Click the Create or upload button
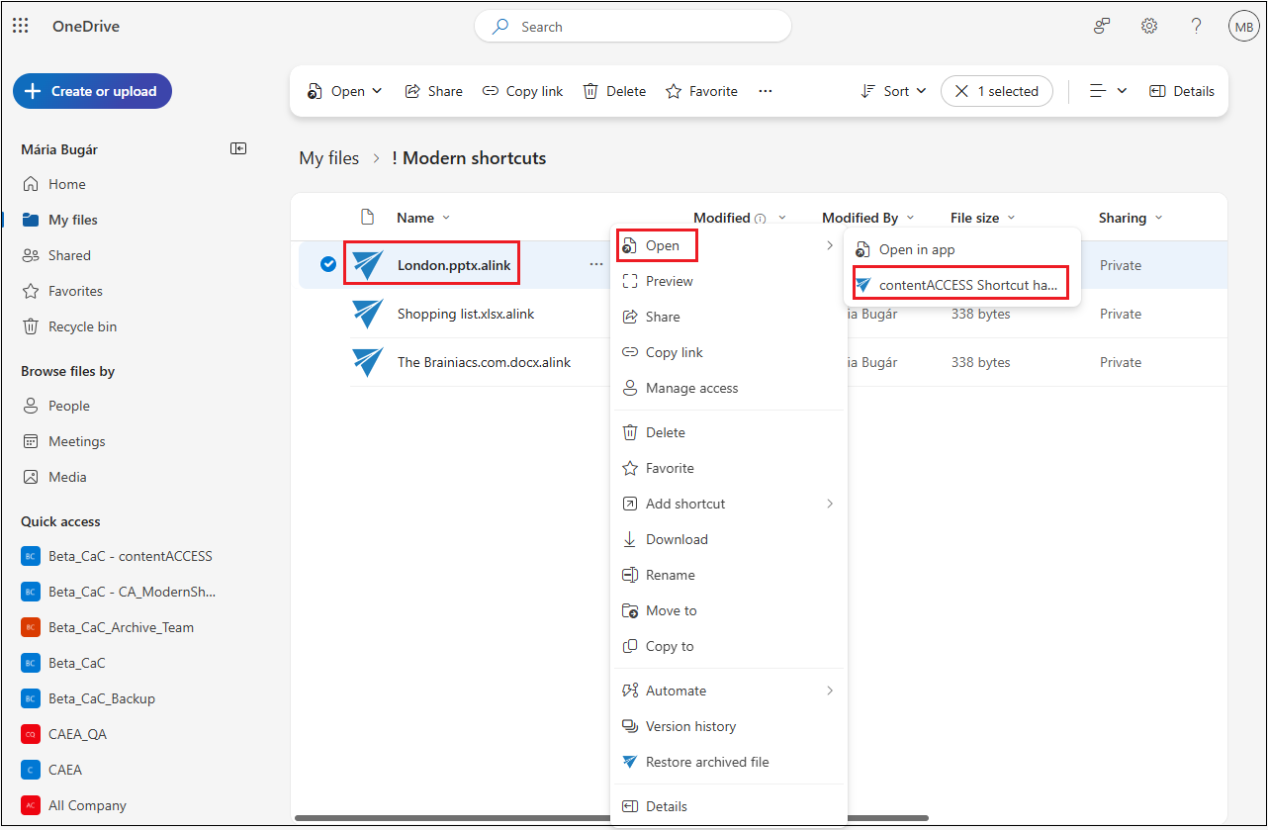 click(x=92, y=91)
